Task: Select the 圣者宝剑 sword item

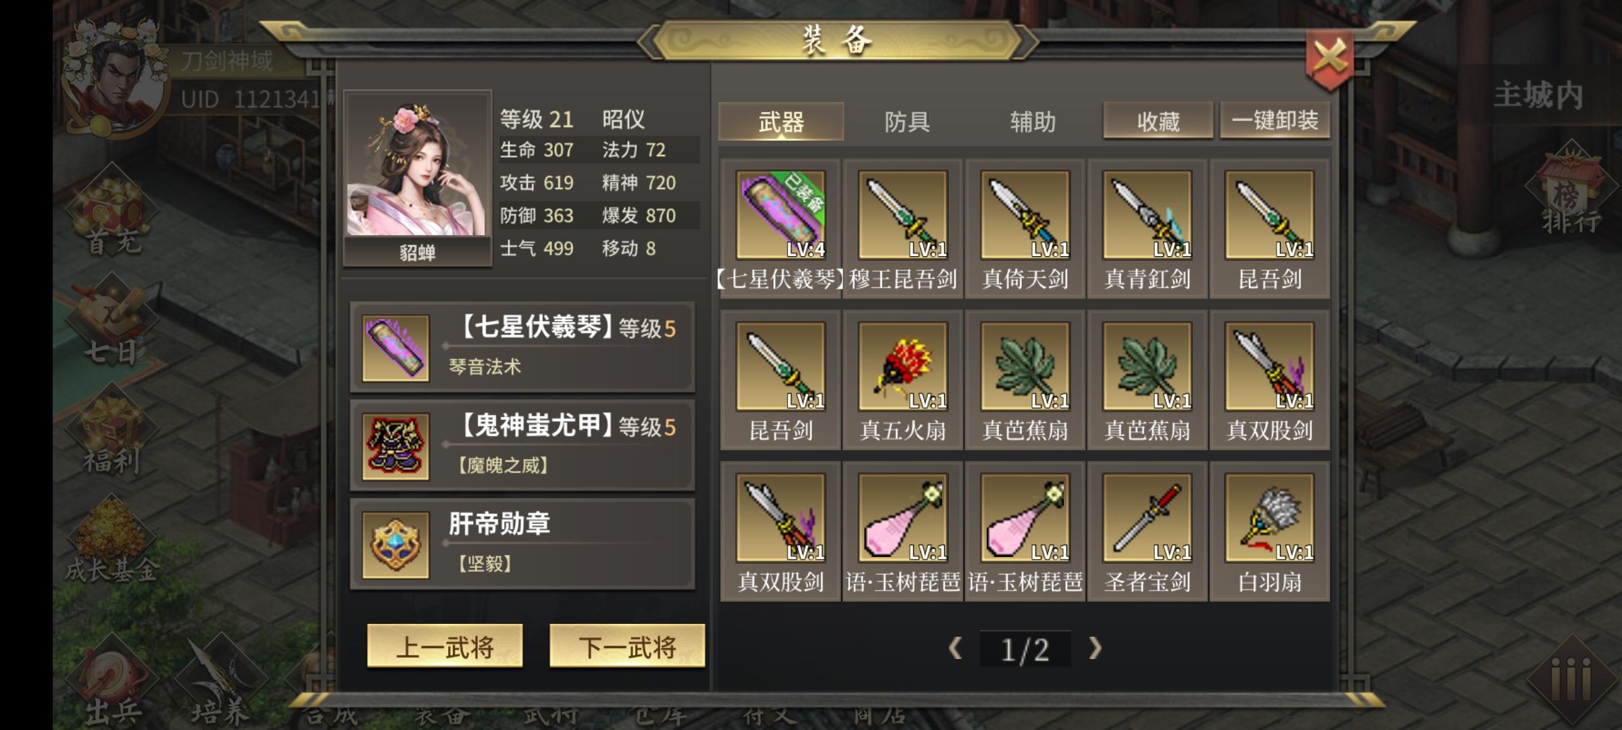Action: 1147,518
